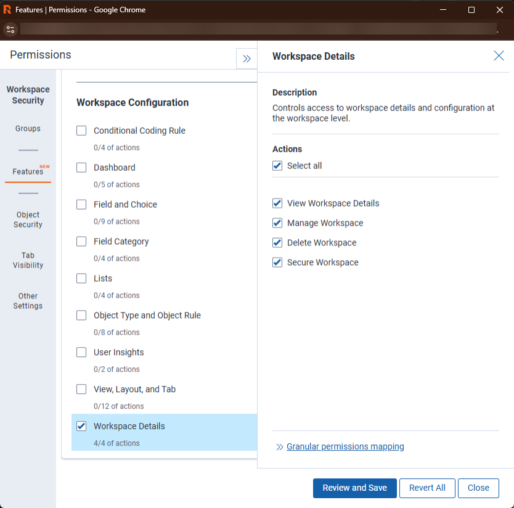Collapse panel with double chevron button
Screen dimensions: 514x508
click(247, 59)
